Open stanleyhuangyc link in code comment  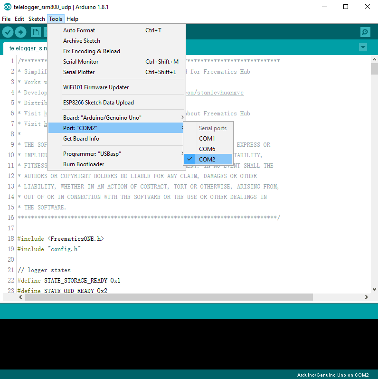tap(215, 93)
